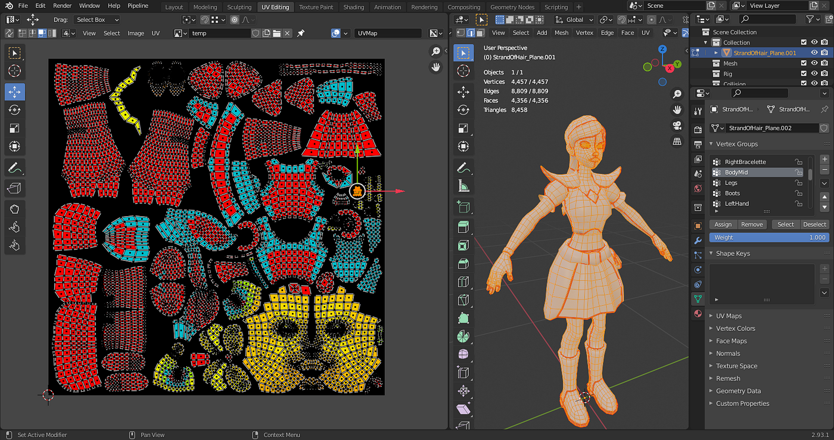Toggle lock on BodyMid vertex group
Screen dimensions: 834x440
(798, 172)
